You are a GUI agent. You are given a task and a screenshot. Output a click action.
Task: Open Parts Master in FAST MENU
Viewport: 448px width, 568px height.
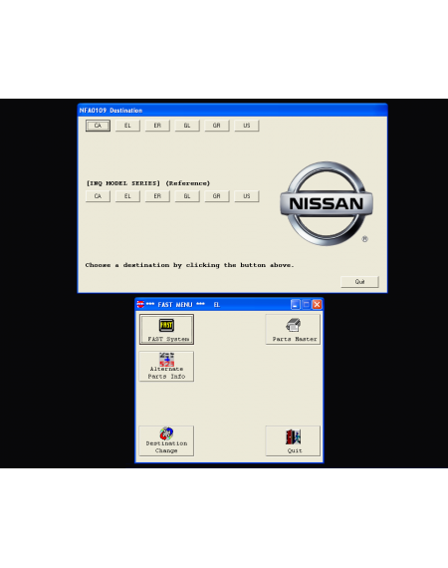coord(293,329)
